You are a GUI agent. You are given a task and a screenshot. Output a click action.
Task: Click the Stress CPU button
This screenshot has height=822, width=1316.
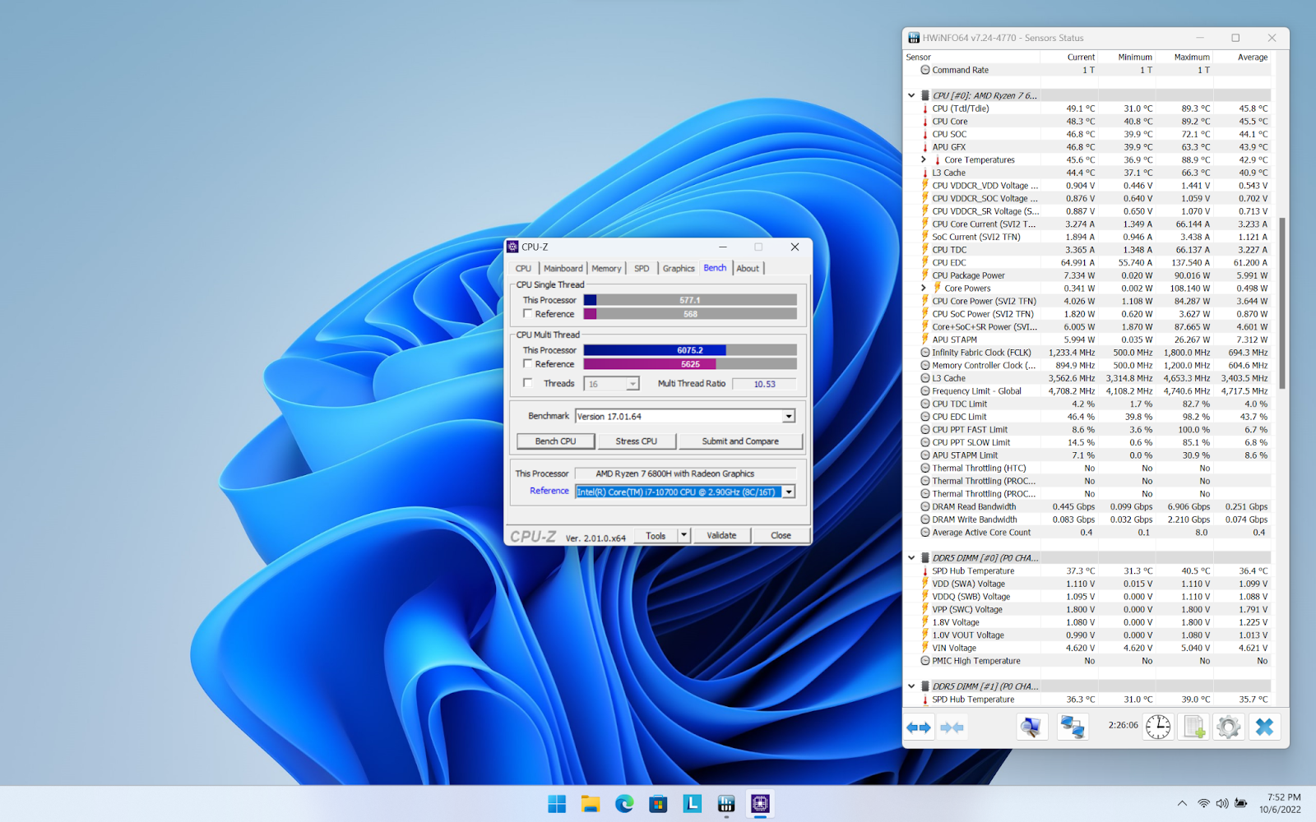pos(637,441)
